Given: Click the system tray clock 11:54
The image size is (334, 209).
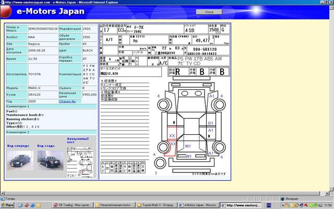Looking at the screenshot, I should coord(328,205).
